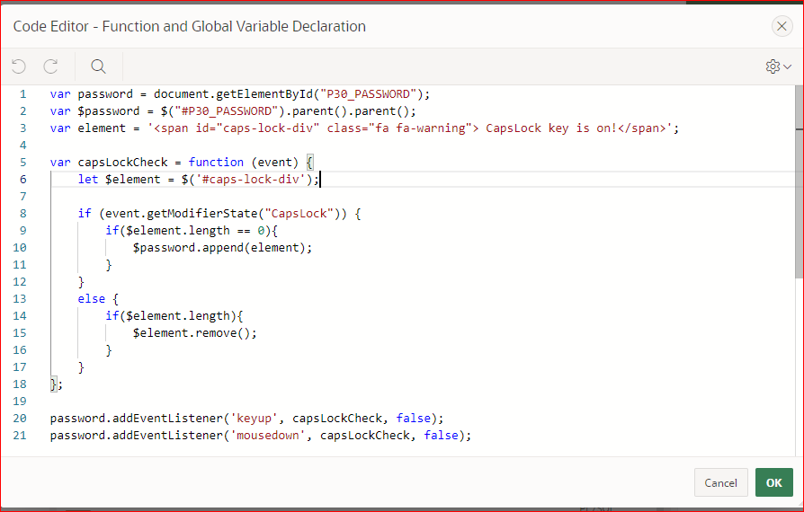This screenshot has width=804, height=512.
Task: Click the "CapsLock" string on line 8
Action: pyautogui.click(x=299, y=214)
